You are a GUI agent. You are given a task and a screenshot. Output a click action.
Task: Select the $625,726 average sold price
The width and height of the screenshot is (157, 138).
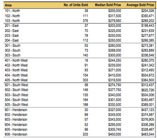[148, 90]
